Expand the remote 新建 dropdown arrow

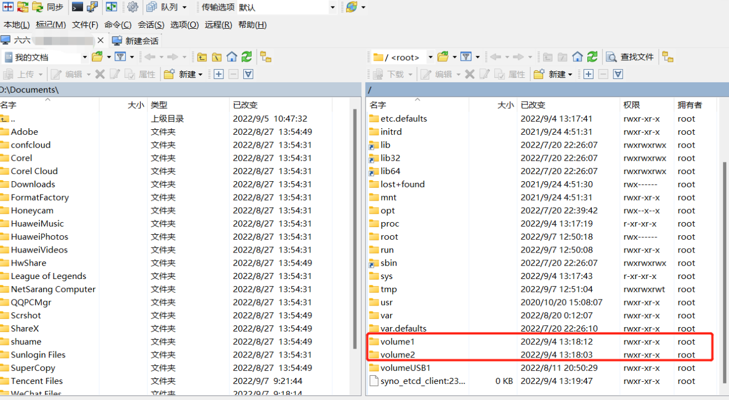point(570,75)
